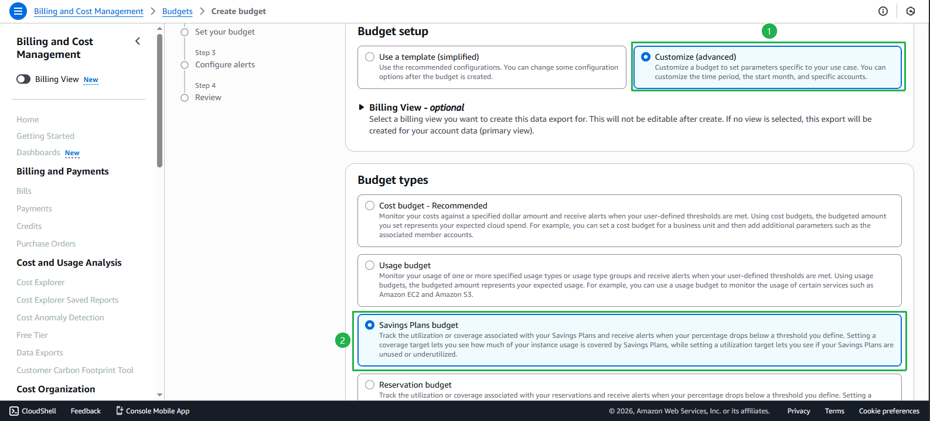Open Terms link in footer
This screenshot has width=930, height=421.
coord(834,411)
